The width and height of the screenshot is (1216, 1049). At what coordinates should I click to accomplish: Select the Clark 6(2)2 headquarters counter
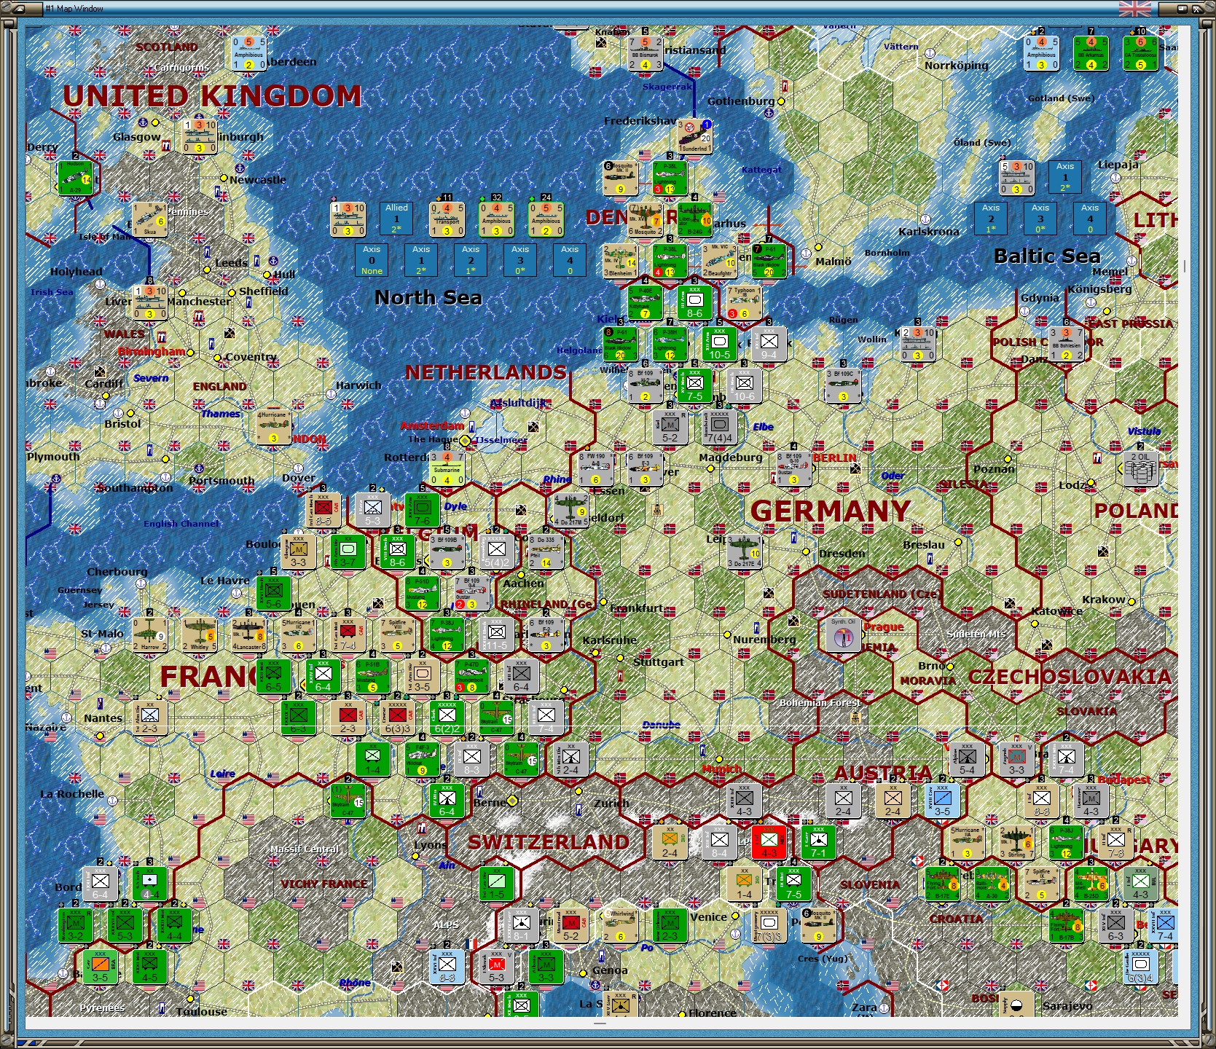pos(447,718)
